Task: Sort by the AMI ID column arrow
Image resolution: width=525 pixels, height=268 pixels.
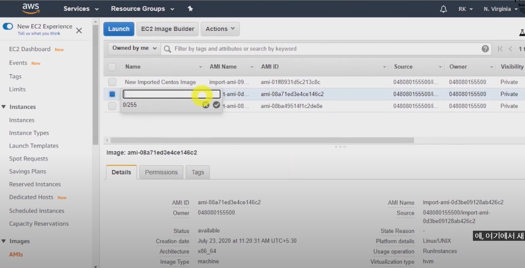Action: (x=384, y=67)
